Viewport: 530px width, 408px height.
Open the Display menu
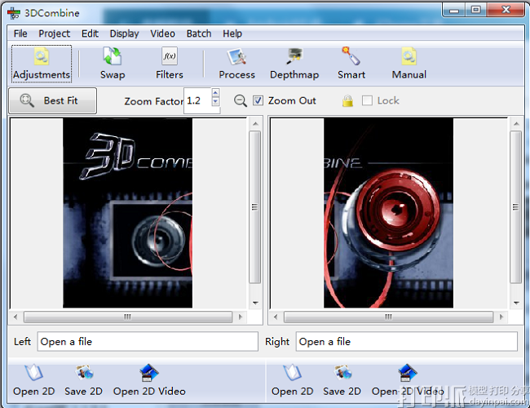[124, 33]
